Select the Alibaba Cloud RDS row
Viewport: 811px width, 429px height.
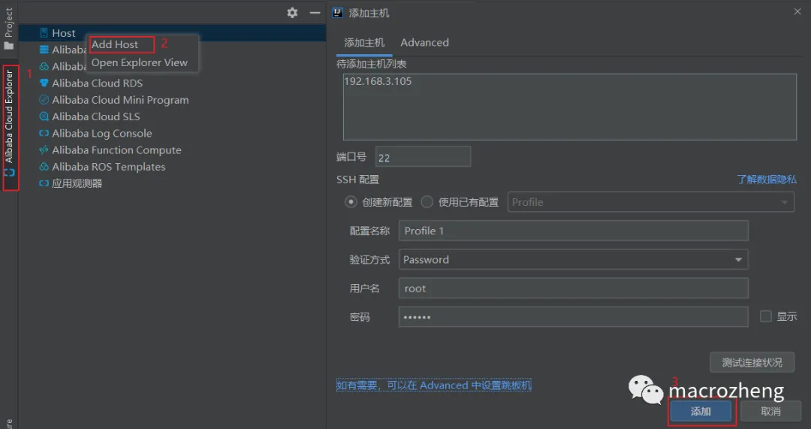coord(172,83)
